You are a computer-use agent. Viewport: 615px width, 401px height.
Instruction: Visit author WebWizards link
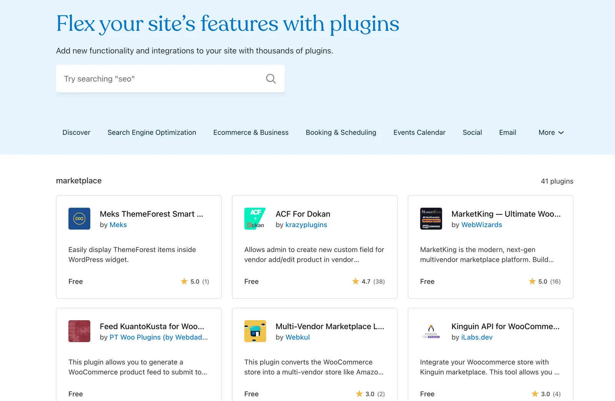tap(482, 225)
